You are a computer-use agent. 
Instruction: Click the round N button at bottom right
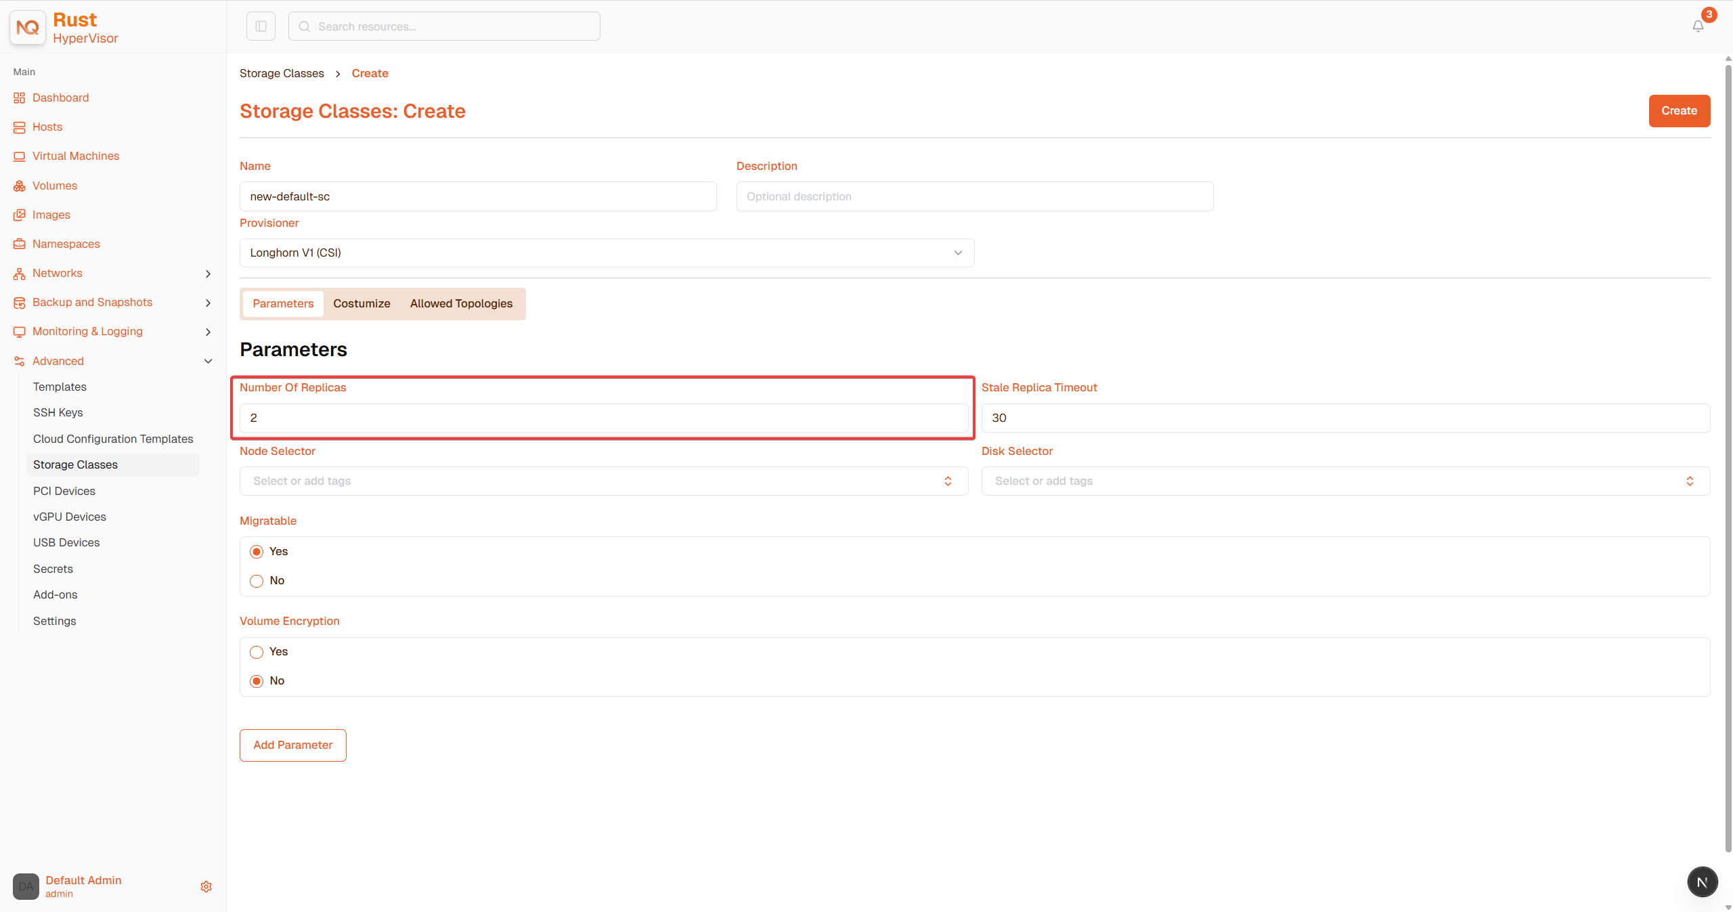coord(1702,882)
